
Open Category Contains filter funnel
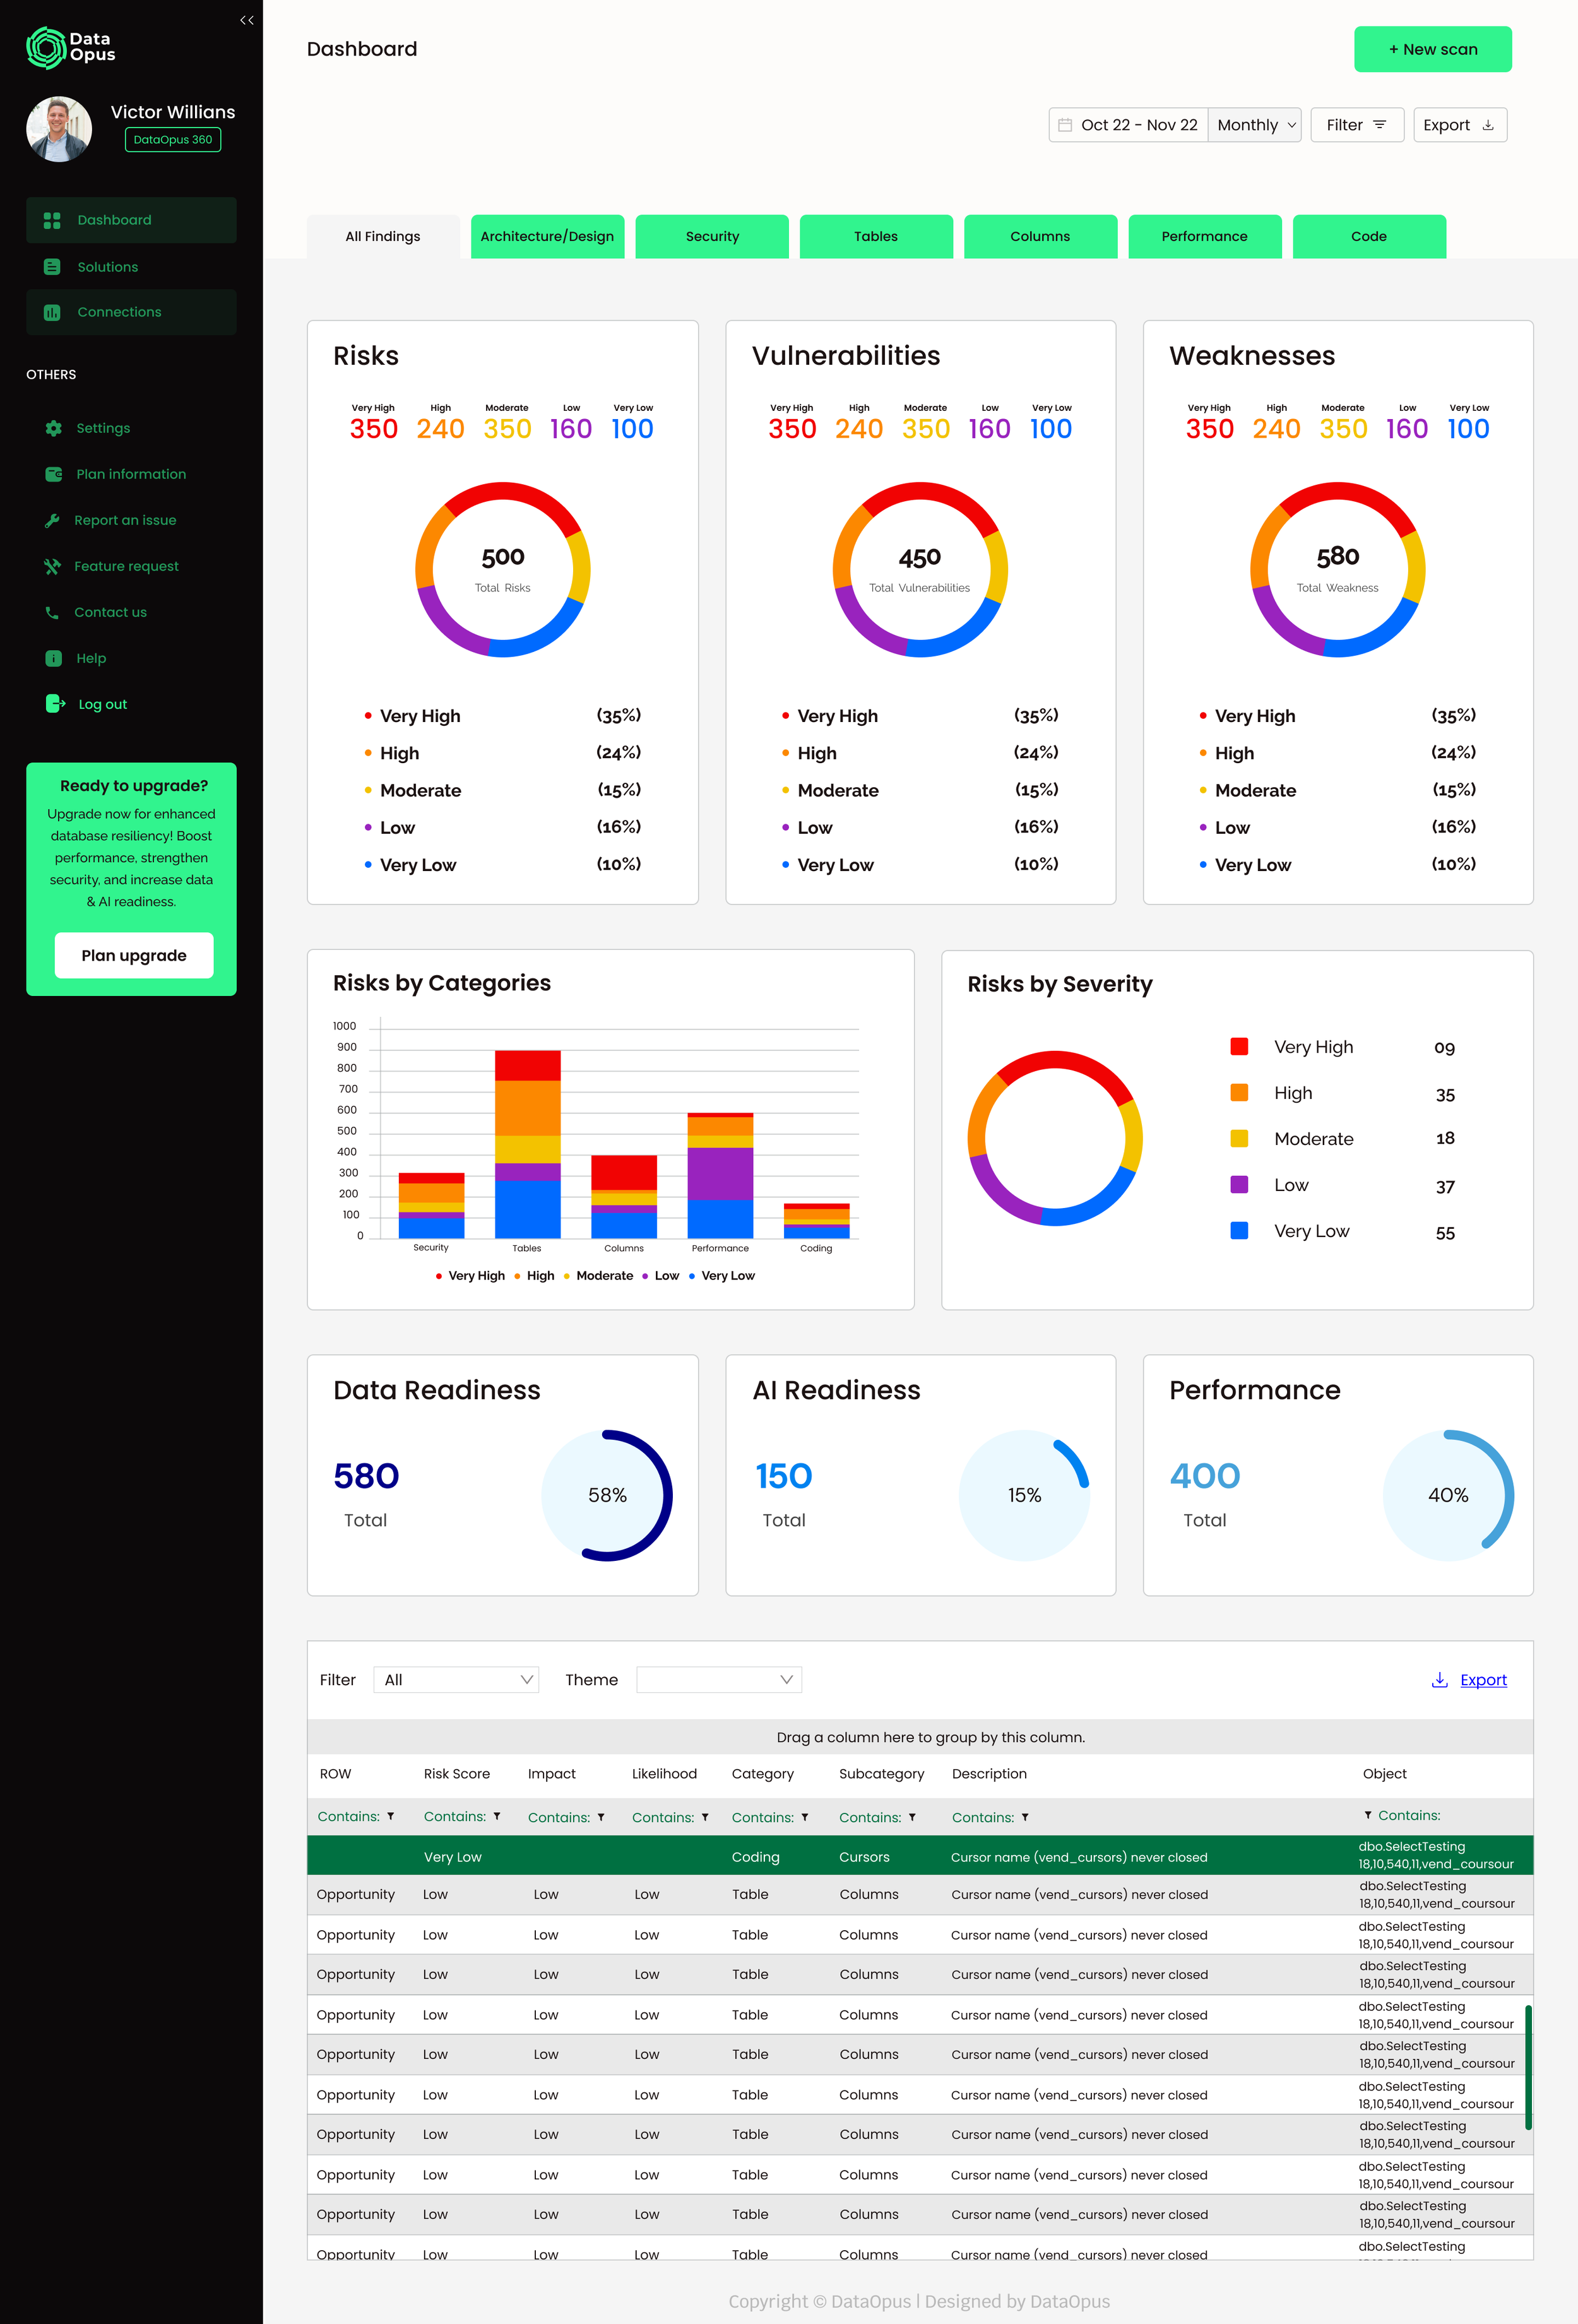pos(805,1817)
